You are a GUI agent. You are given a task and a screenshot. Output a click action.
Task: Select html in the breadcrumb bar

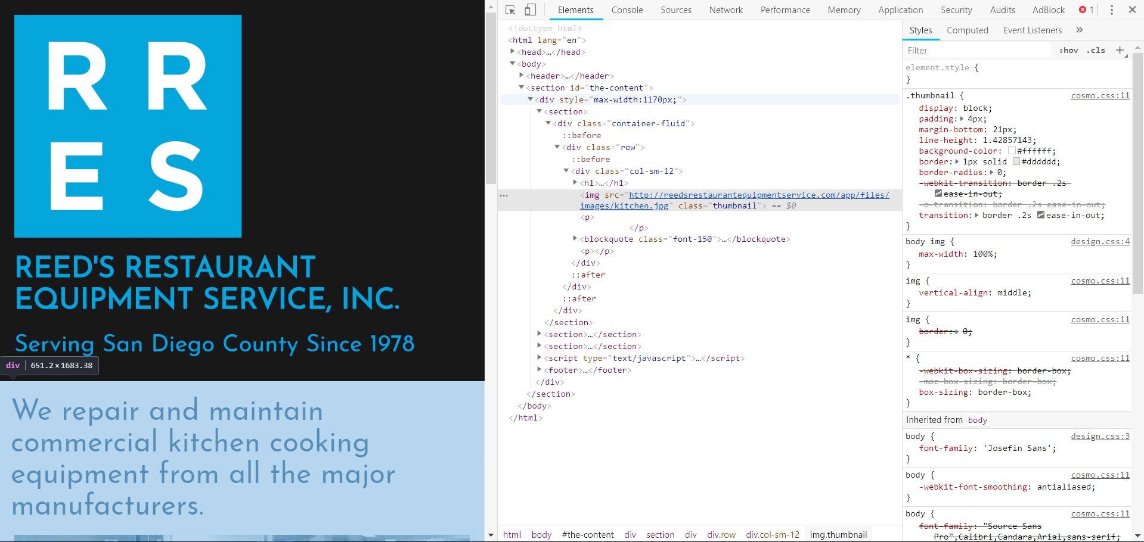pos(512,534)
